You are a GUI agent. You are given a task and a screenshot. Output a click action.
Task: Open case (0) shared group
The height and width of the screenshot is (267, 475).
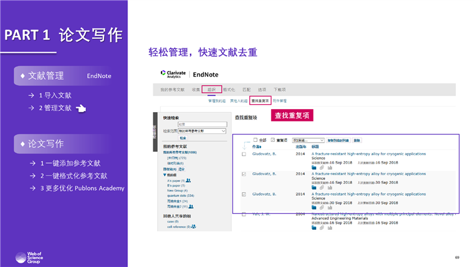pyautogui.click(x=173, y=222)
